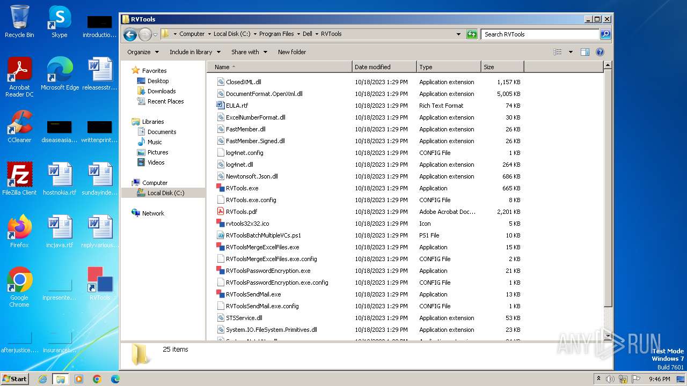Click the search magnifier icon

point(605,34)
